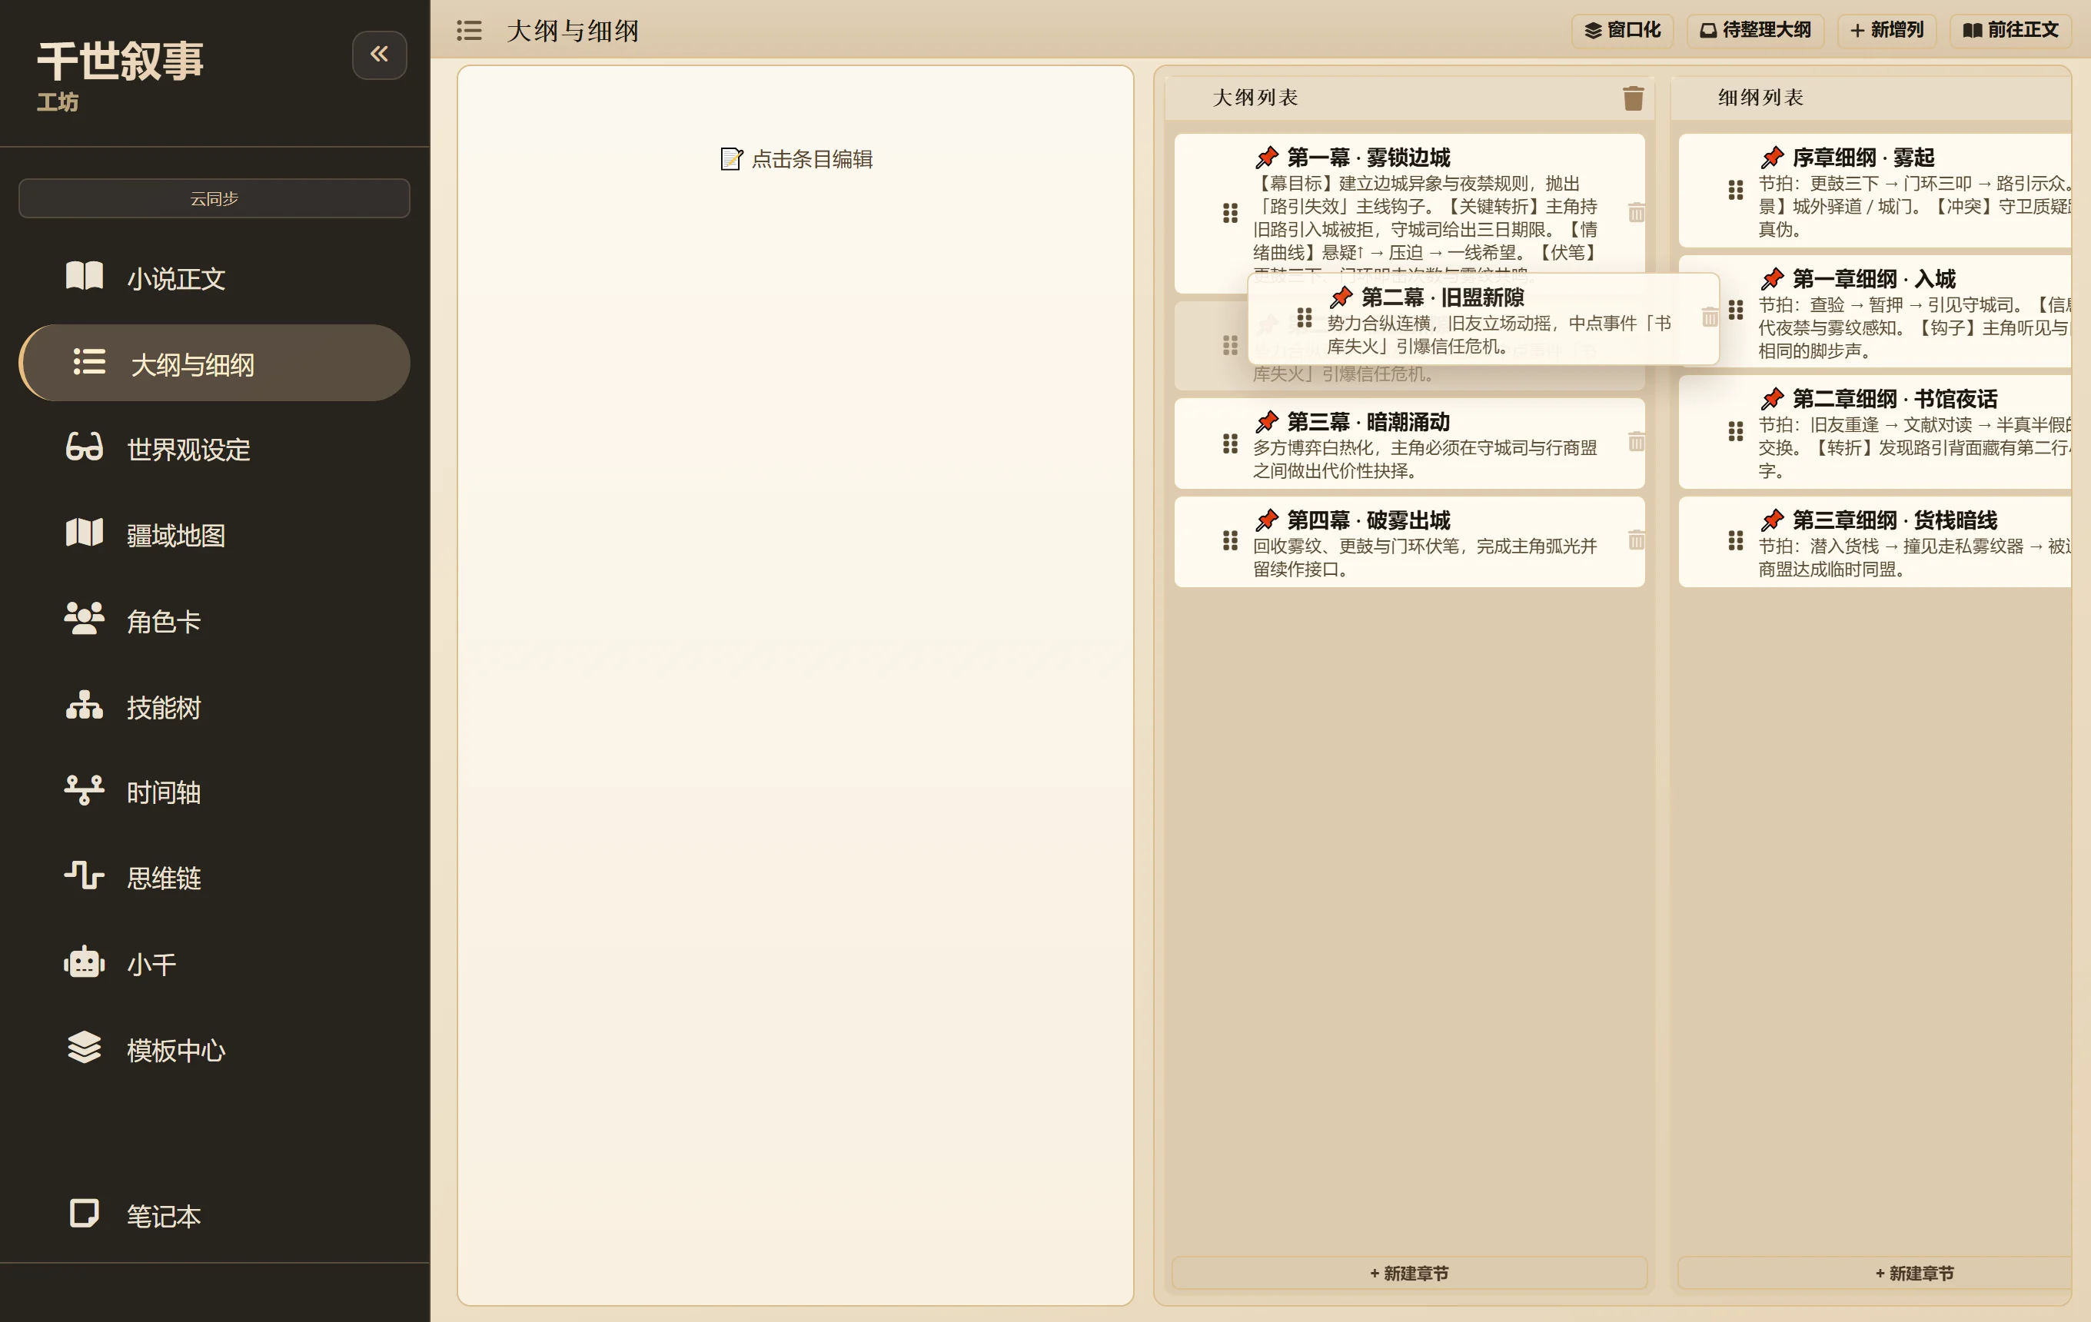The width and height of the screenshot is (2091, 1322).
Task: Click the drag handle of 第一幕 · 雾锁边城
Action: click(x=1231, y=213)
